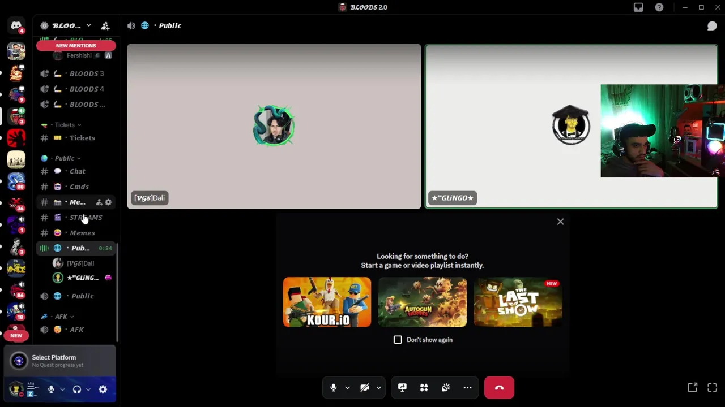Screen dimensions: 725x407
Task: Open own avatar in user panel
Action: [16, 389]
